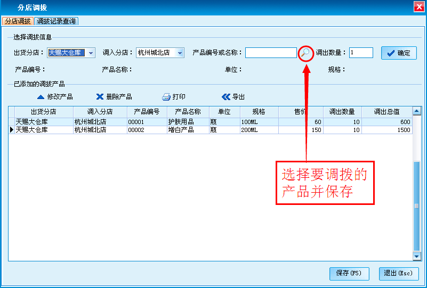Viewport: 427px width, 288px height.
Task: Expand the 调入分店 dropdown list
Action: tap(180, 53)
